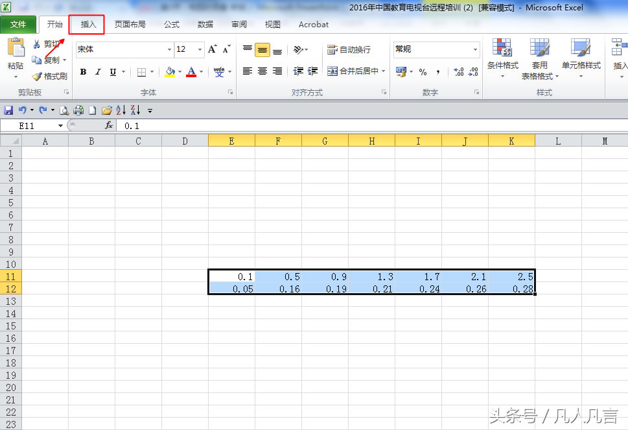Sort ascending with the A-Z icon
The image size is (628, 430).
pos(121,110)
